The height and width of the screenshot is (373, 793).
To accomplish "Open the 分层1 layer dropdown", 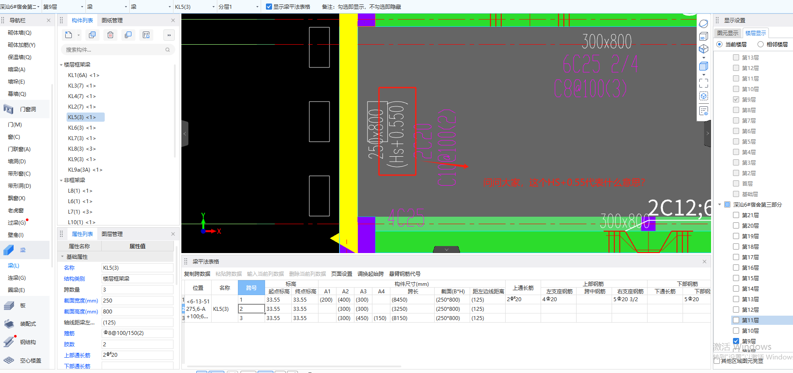I will point(239,7).
